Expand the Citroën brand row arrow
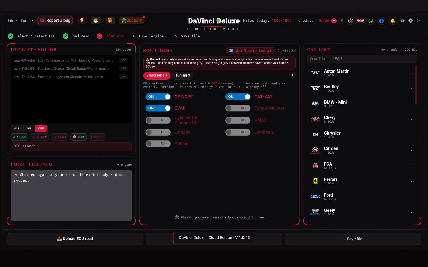Image resolution: width=428 pixels, height=267 pixels. (411, 151)
